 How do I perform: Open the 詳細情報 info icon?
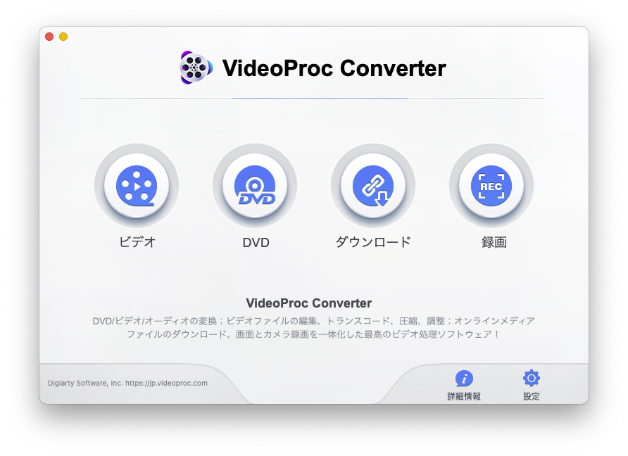(464, 379)
